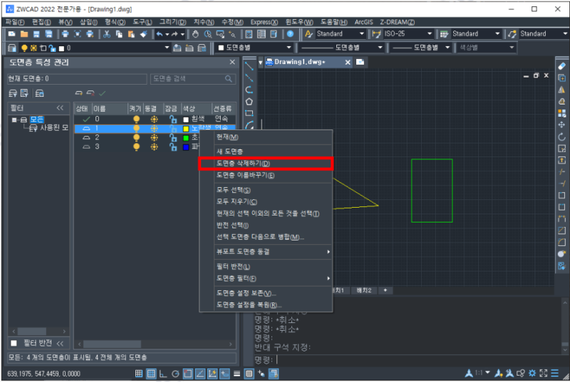Select the Rectangle draw tool

(x=249, y=113)
